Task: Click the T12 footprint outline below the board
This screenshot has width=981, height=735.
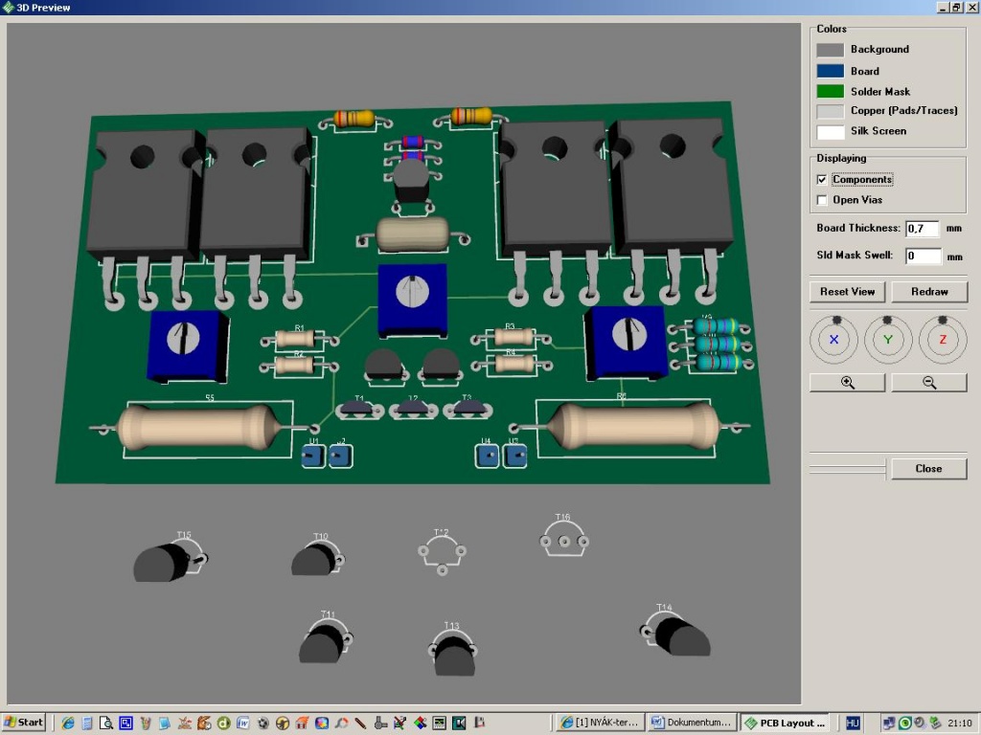Action: click(442, 554)
